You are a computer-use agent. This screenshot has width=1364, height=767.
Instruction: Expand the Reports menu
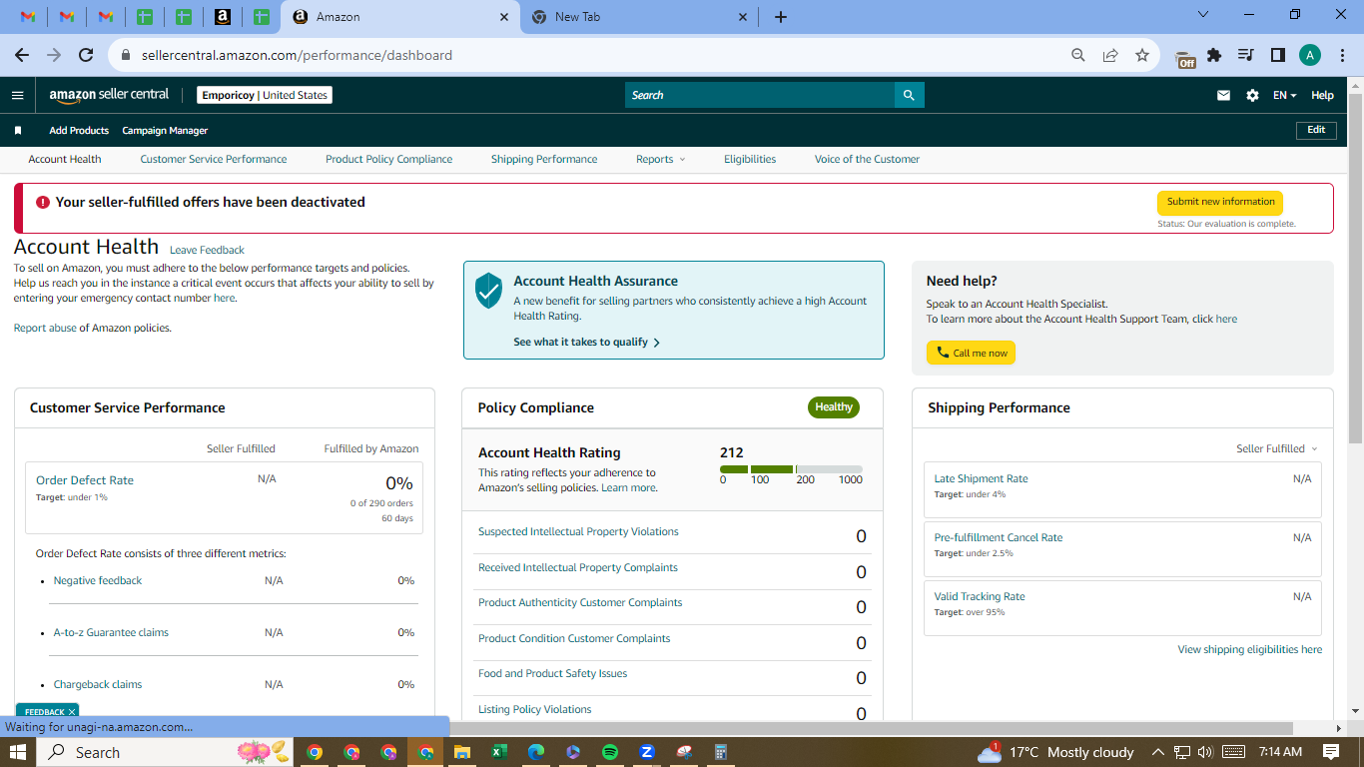click(x=661, y=160)
